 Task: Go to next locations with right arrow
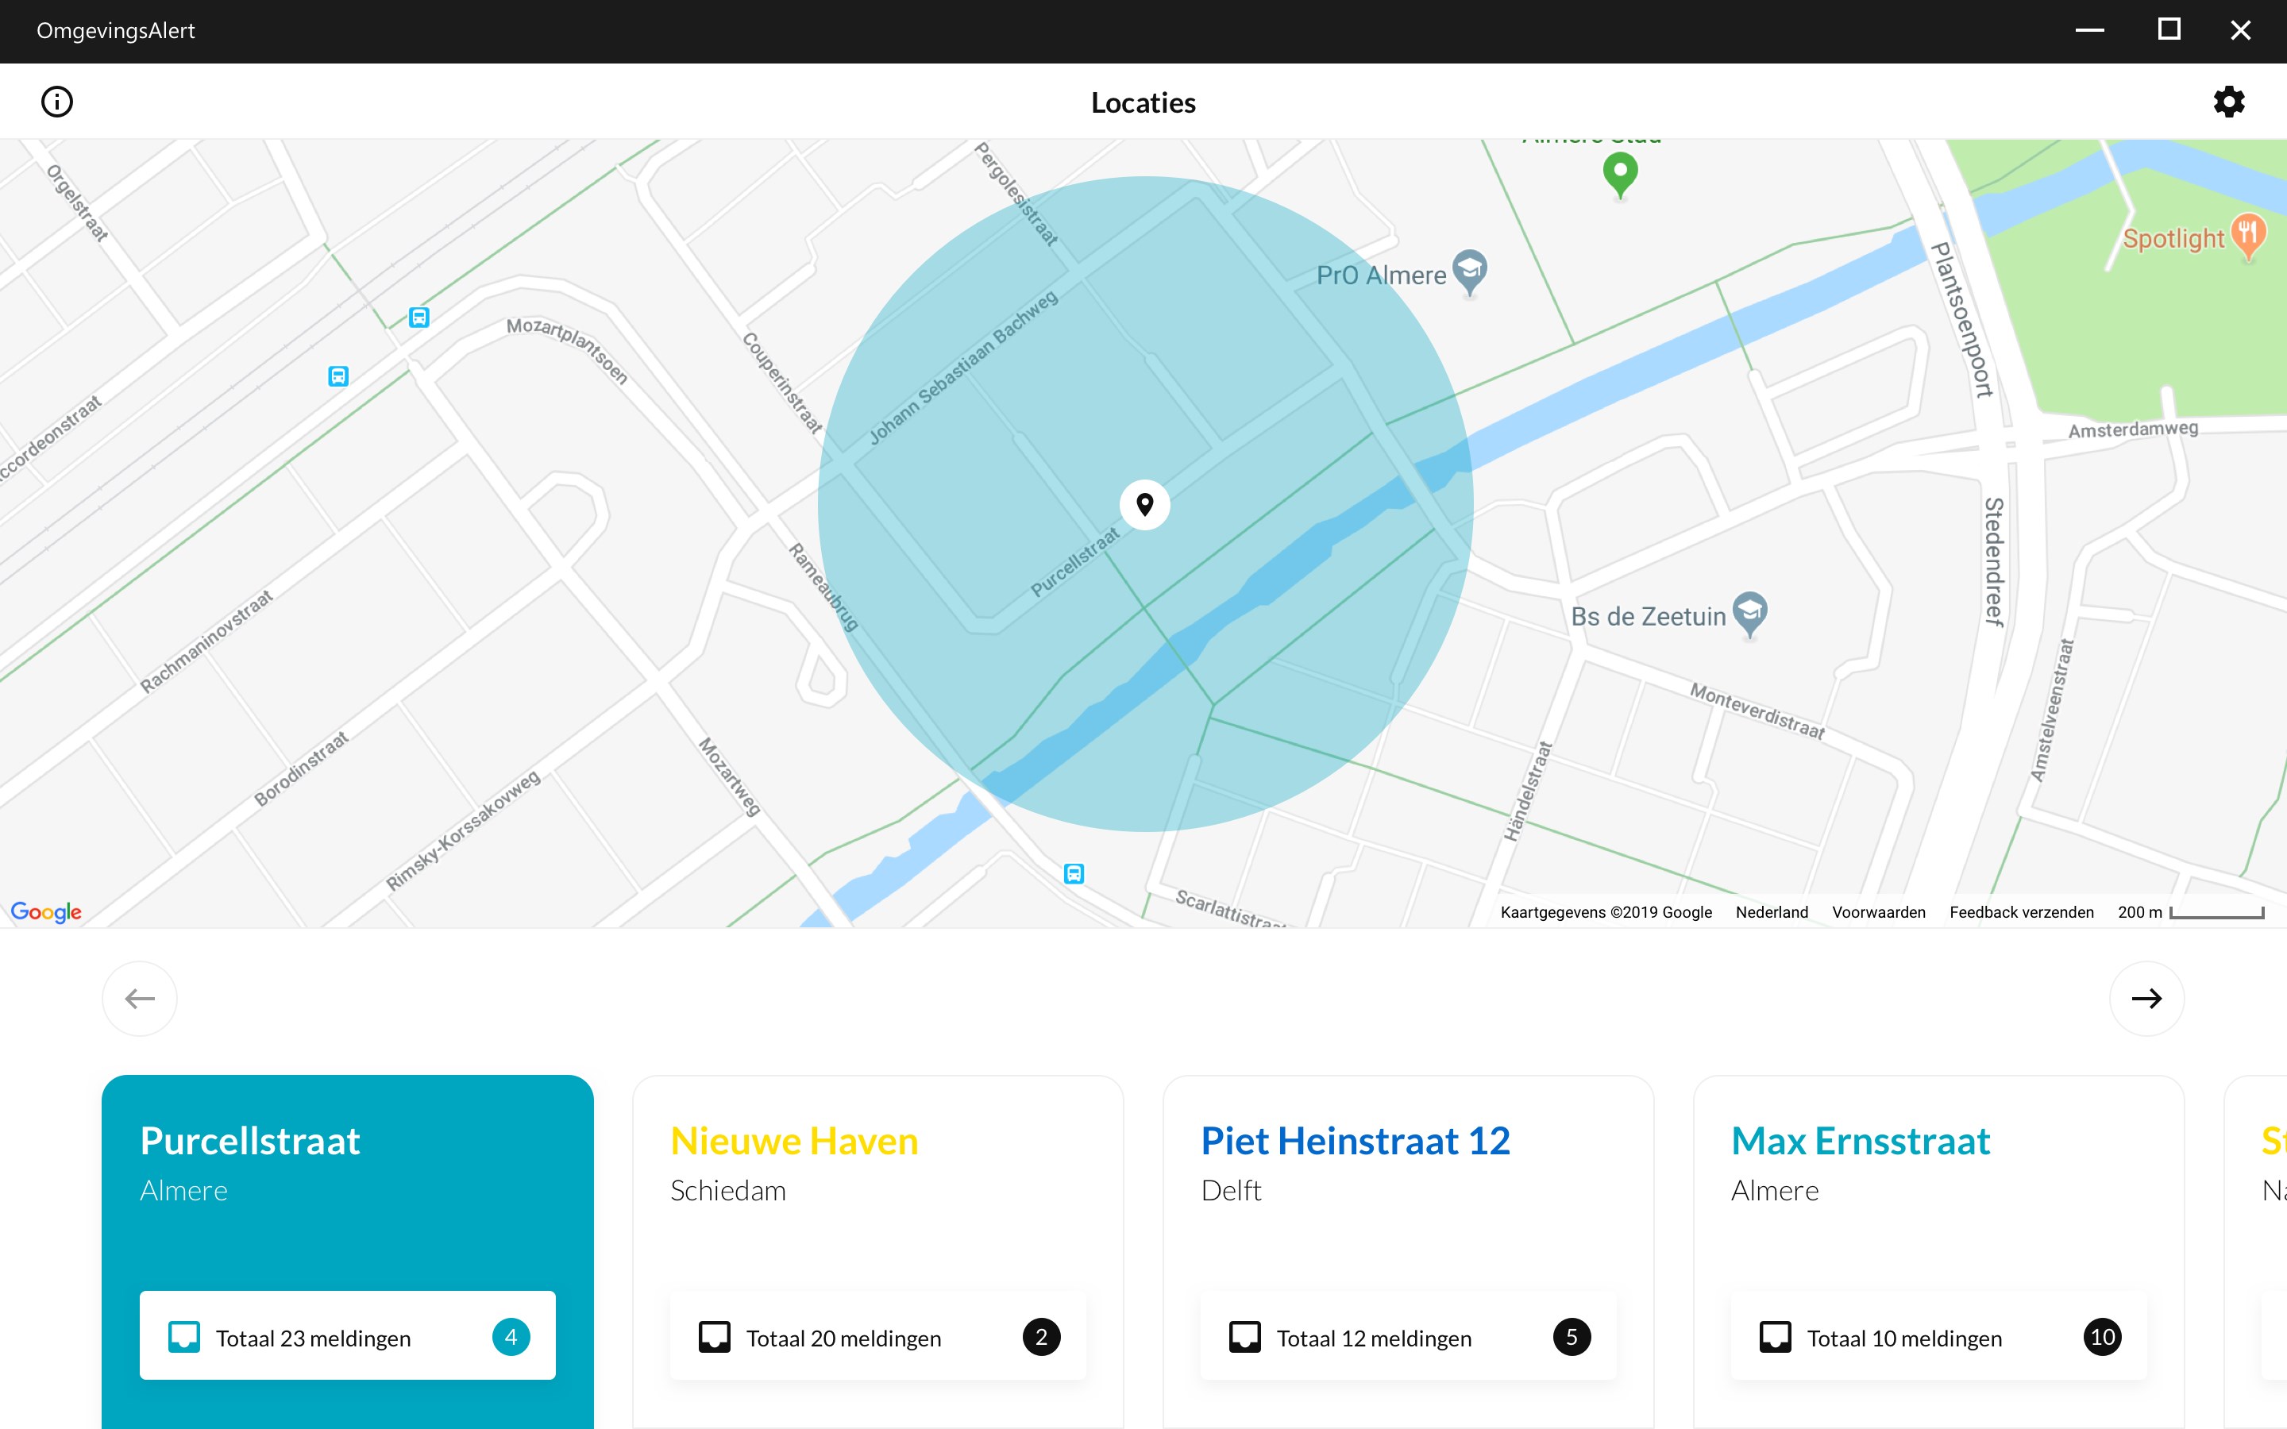tap(2146, 999)
